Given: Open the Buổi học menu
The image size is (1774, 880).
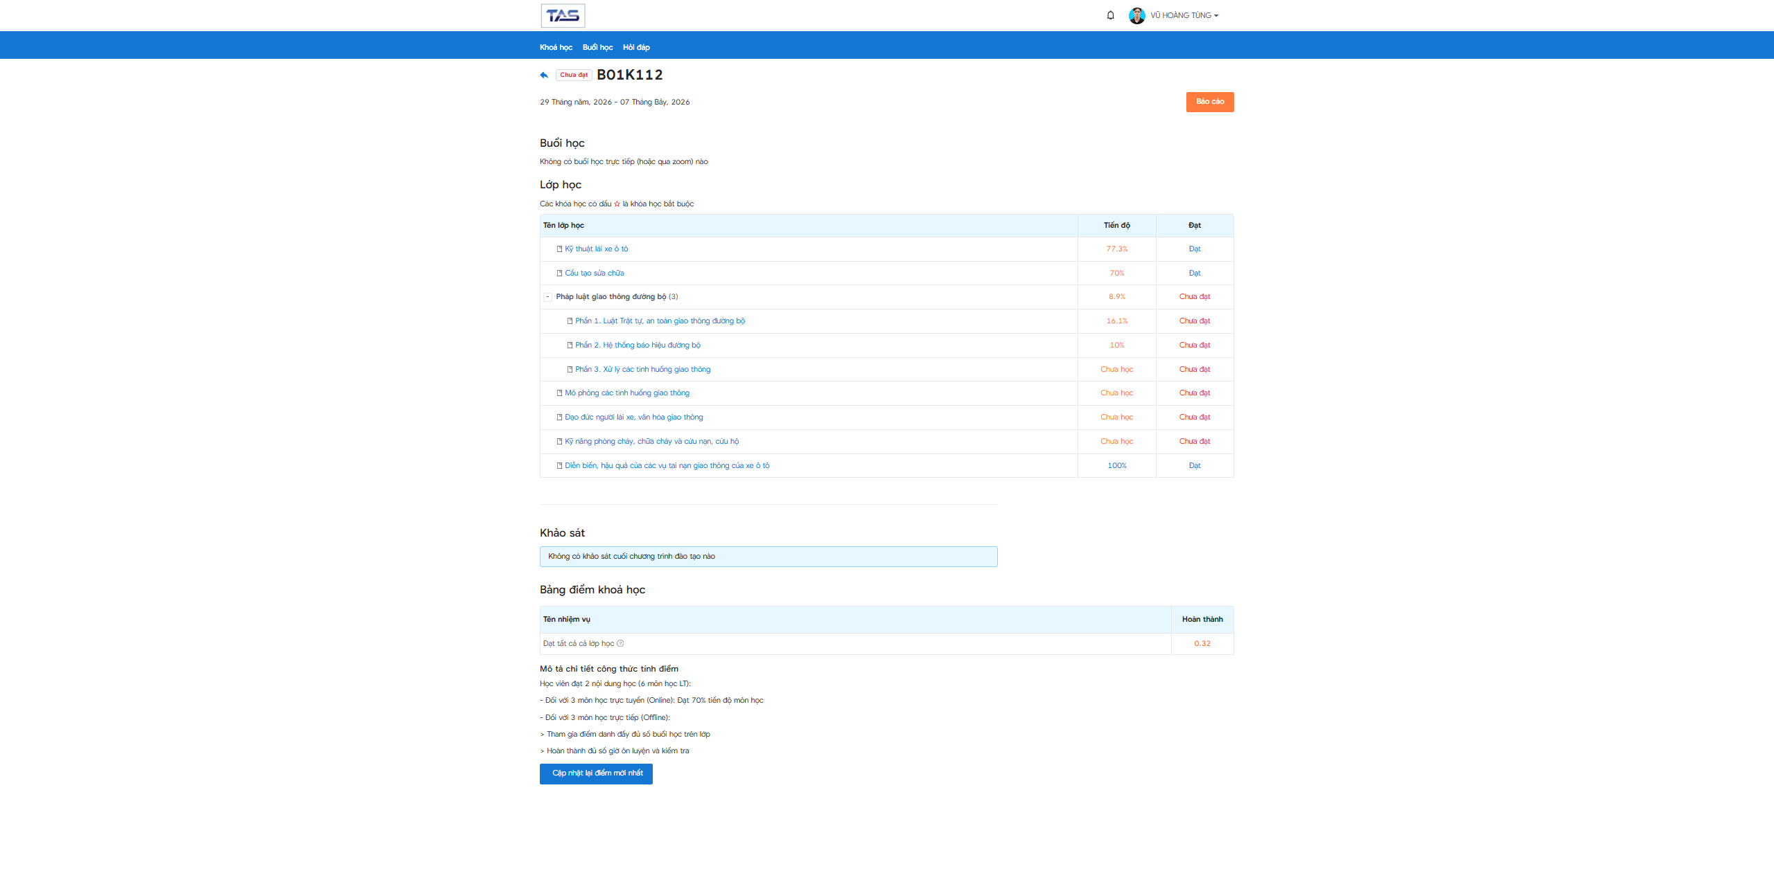Looking at the screenshot, I should pos(597,47).
